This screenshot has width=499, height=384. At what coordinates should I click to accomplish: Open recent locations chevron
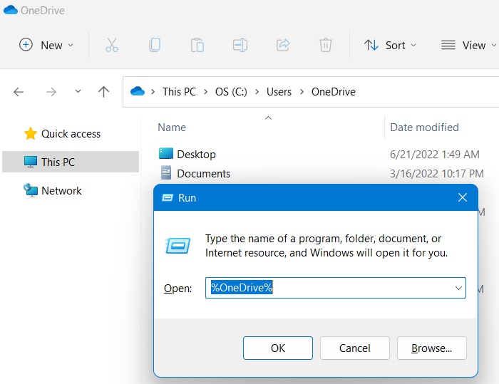(78, 92)
